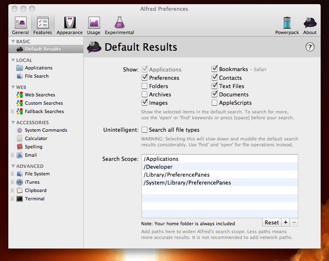Open the Experimental flask icon
Screen dimensions: 329x261
(119, 25)
